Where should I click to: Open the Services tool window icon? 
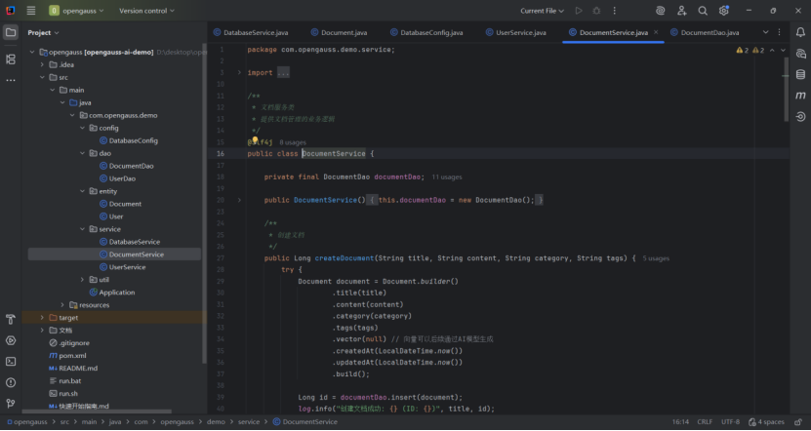[x=11, y=340]
